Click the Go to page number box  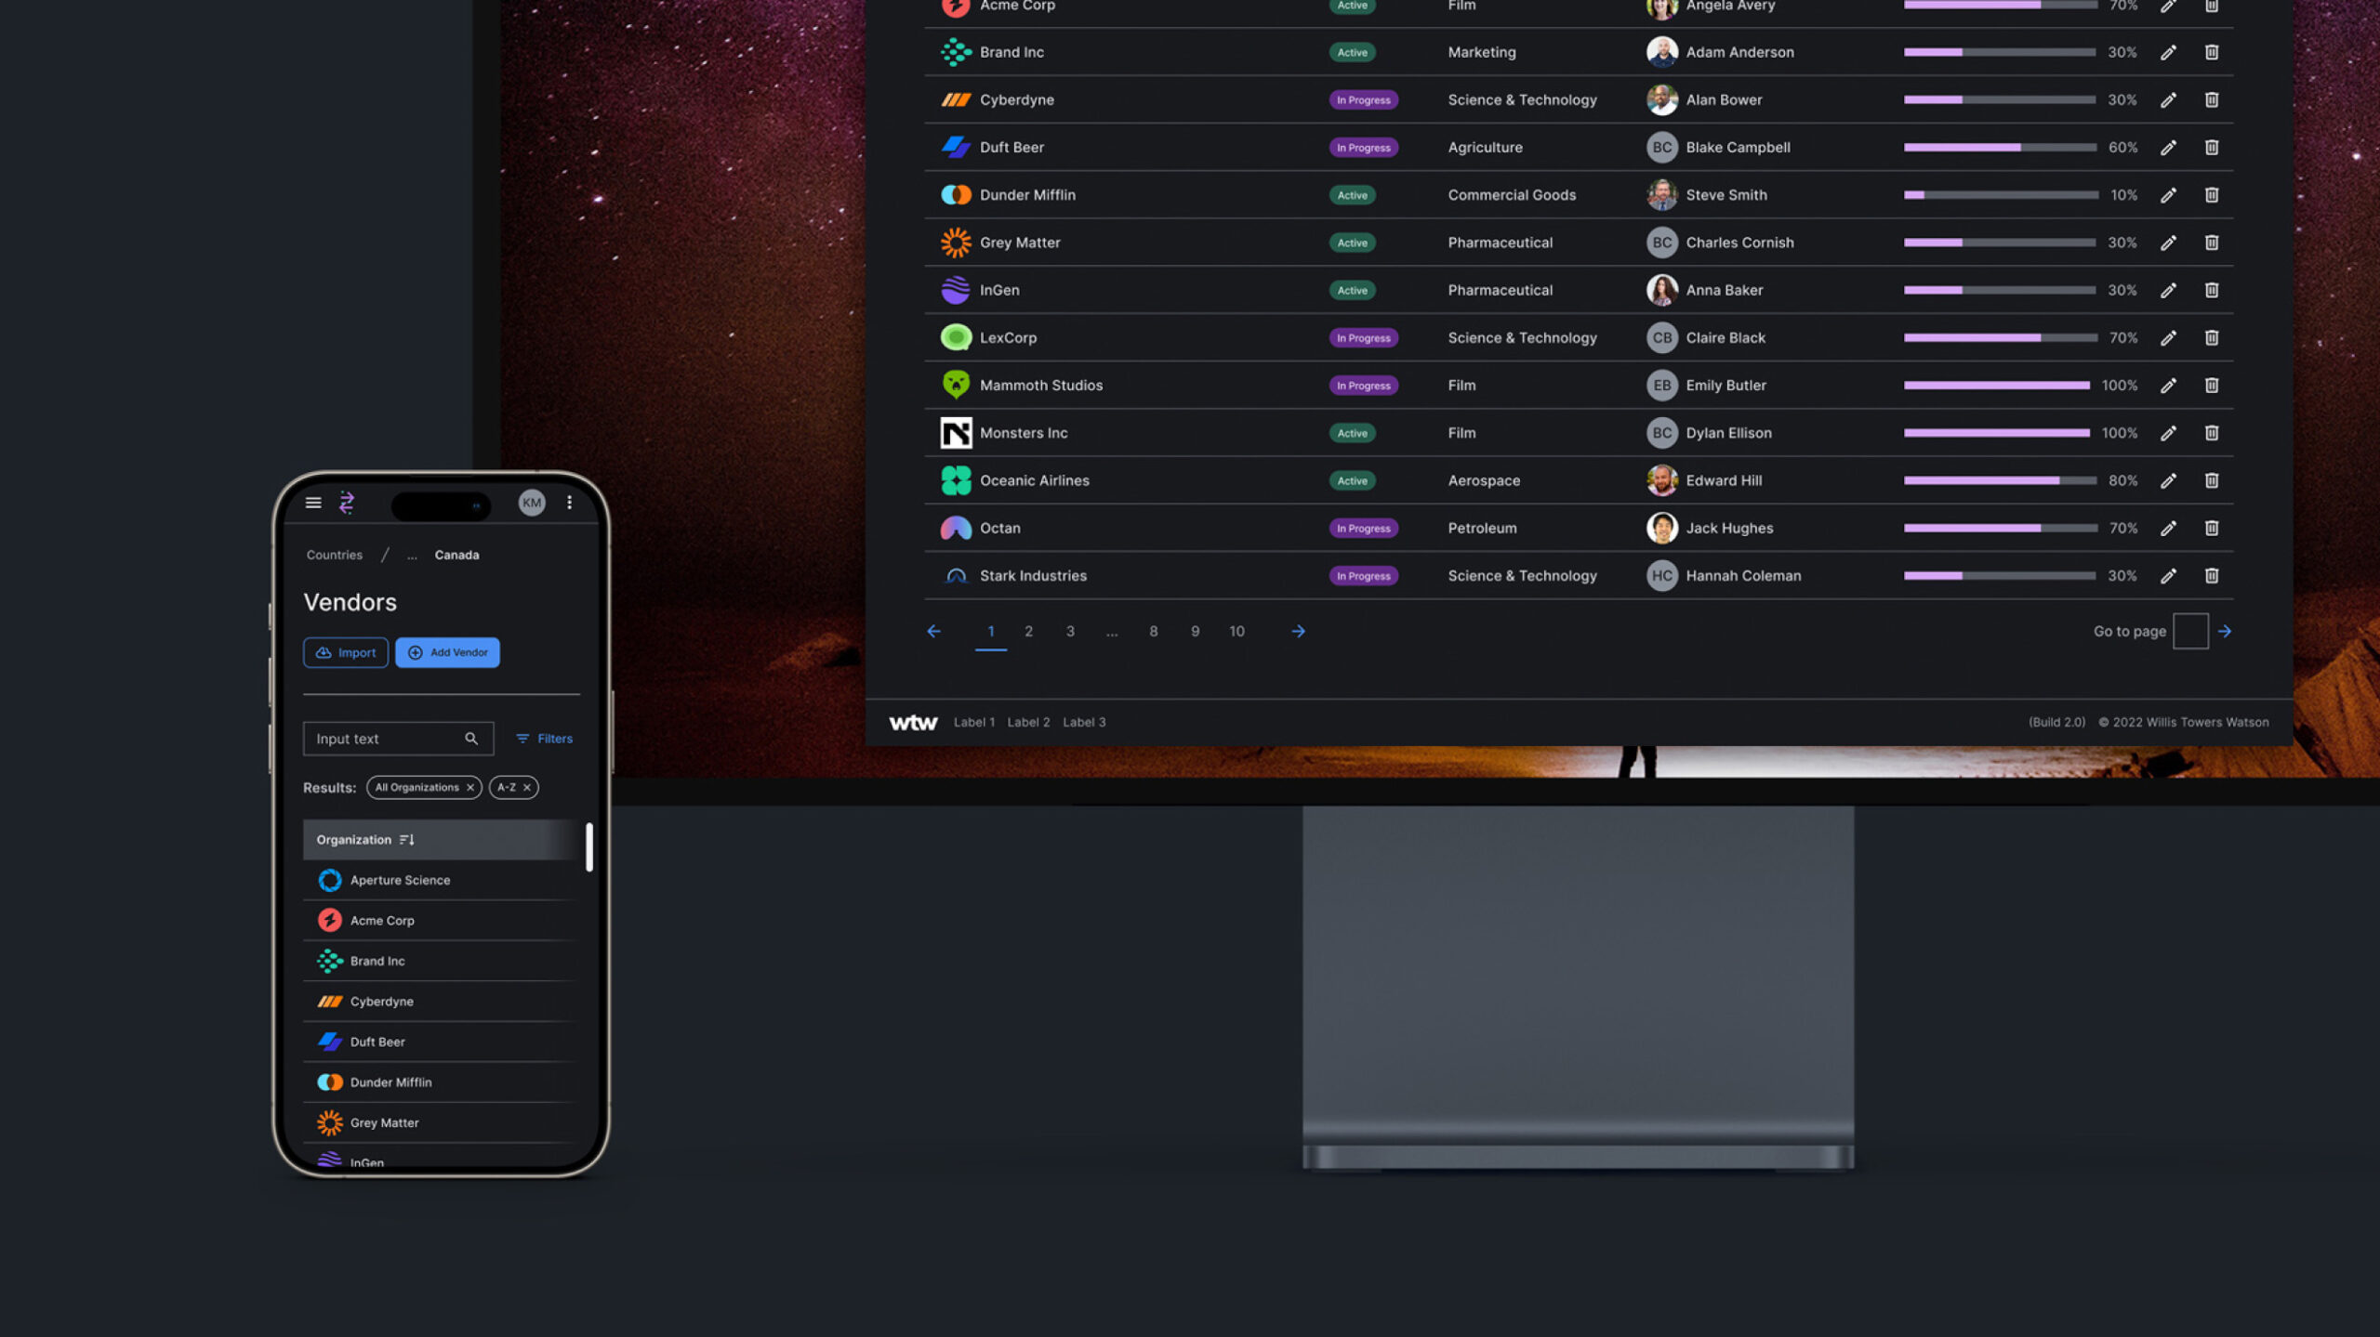pyautogui.click(x=2190, y=631)
